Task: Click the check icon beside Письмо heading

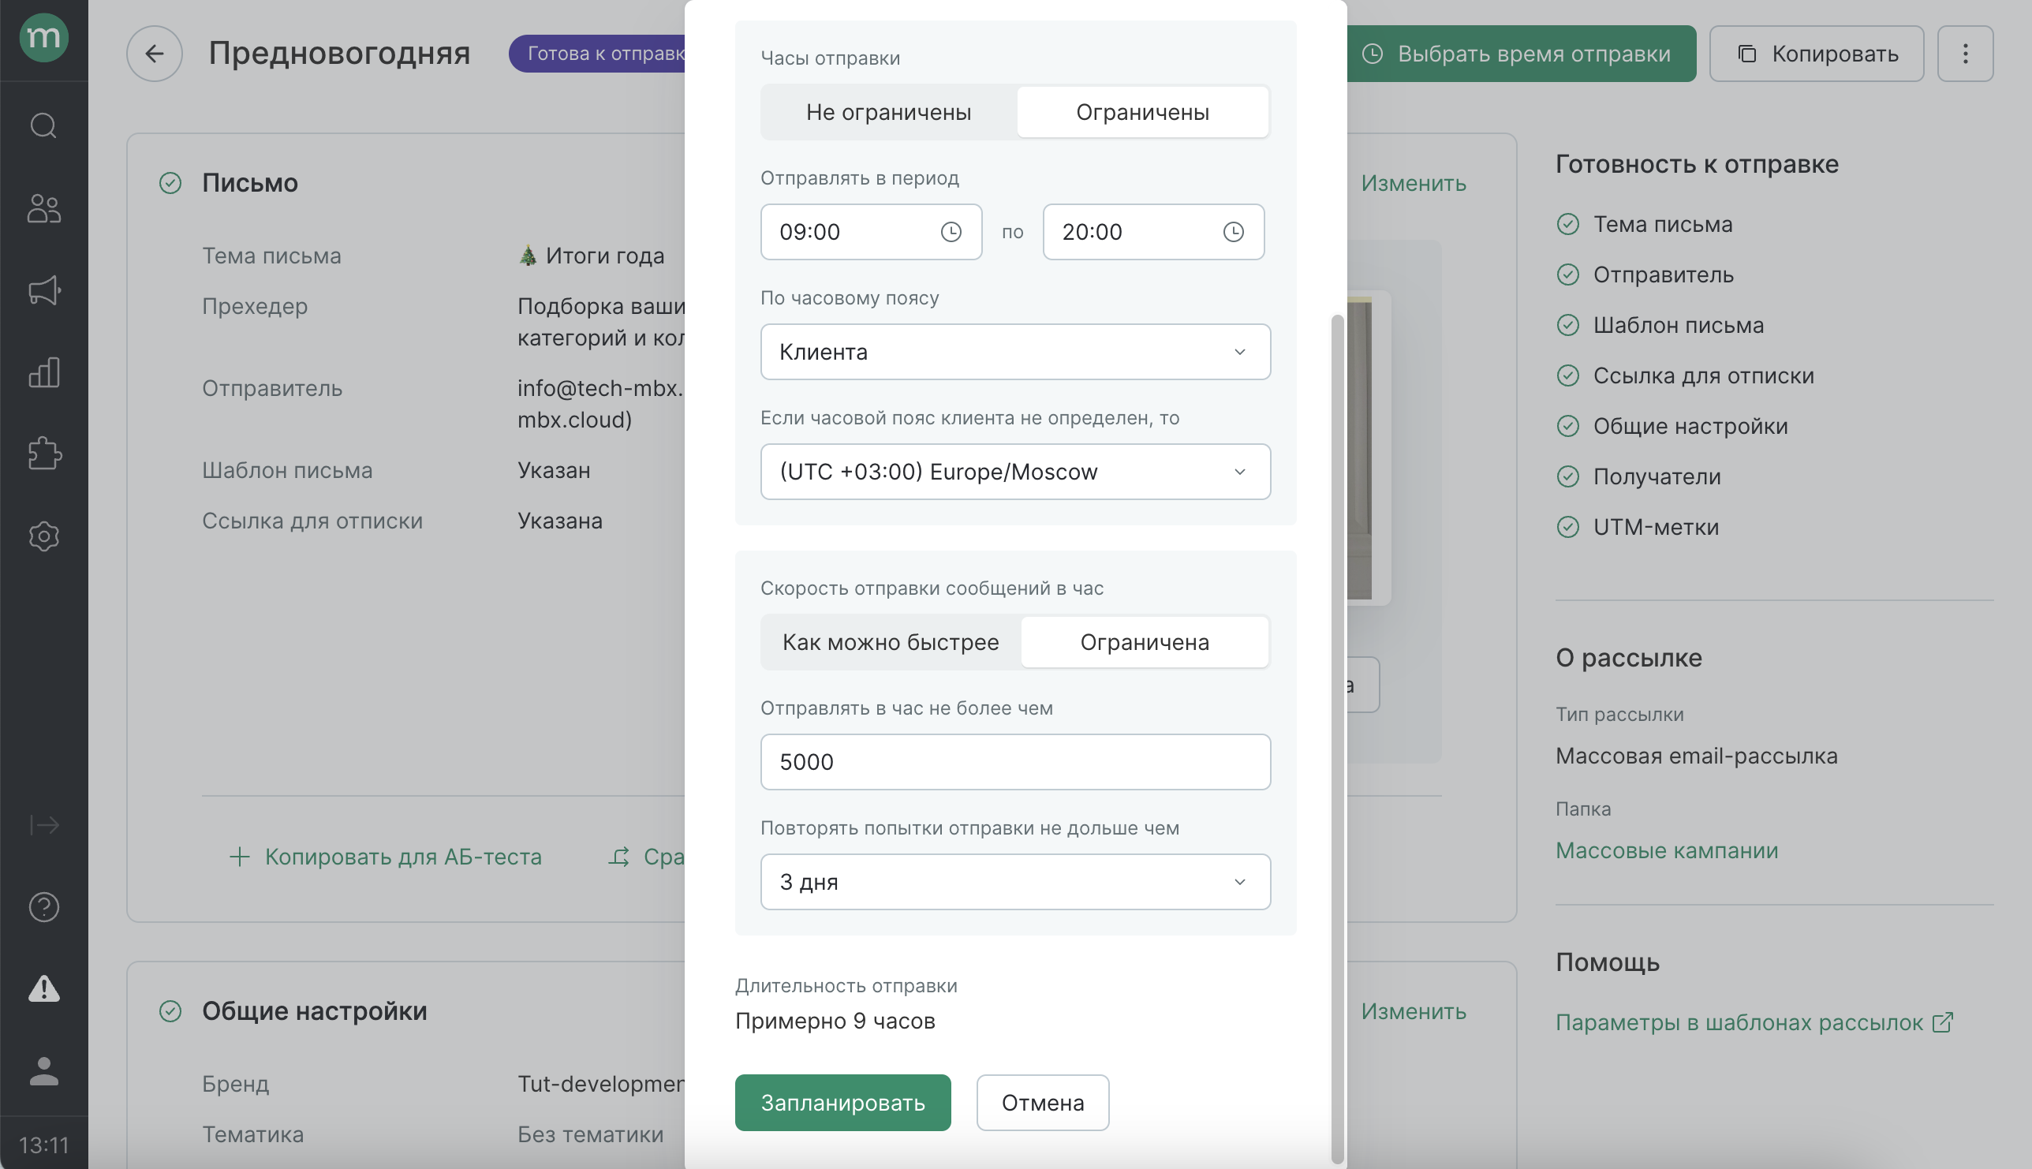Action: pos(170,183)
